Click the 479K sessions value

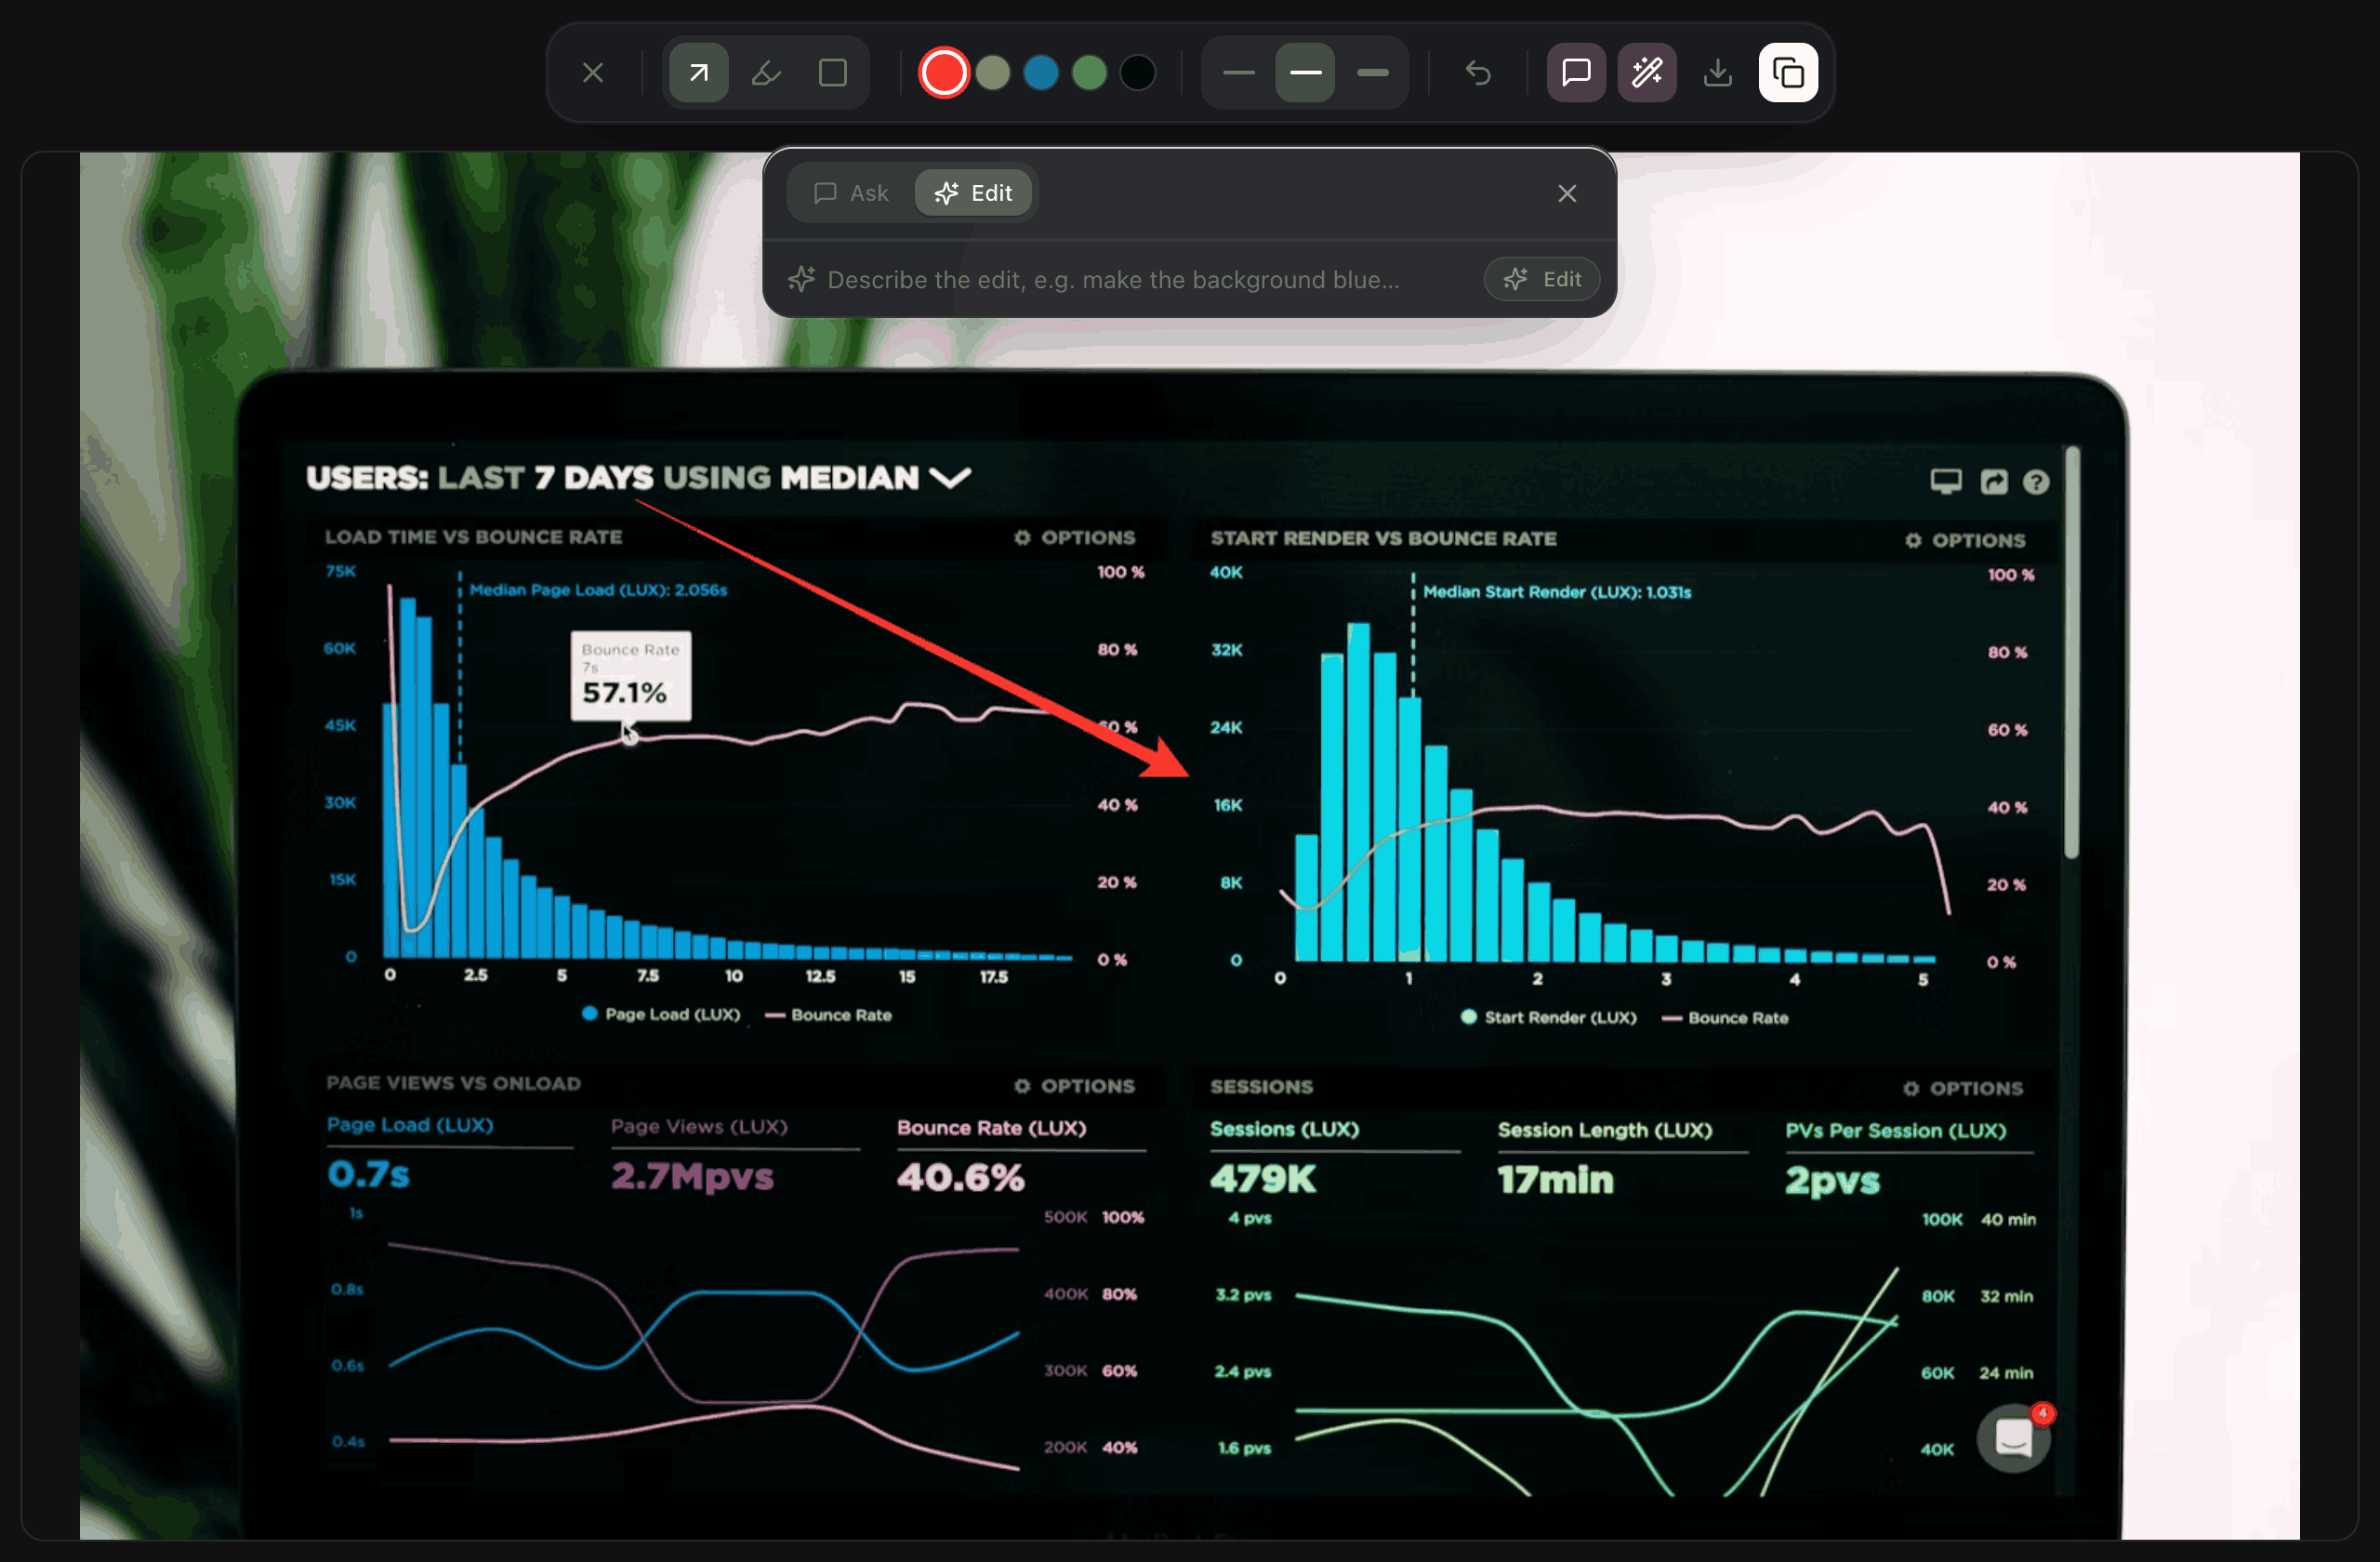[x=1262, y=1179]
